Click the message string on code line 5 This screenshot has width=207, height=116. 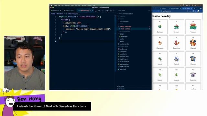[x=93, y=29]
